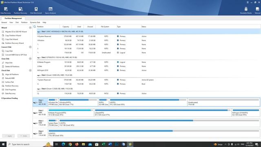Select the L:Data partition row
The image size is (261, 147).
point(148,66)
